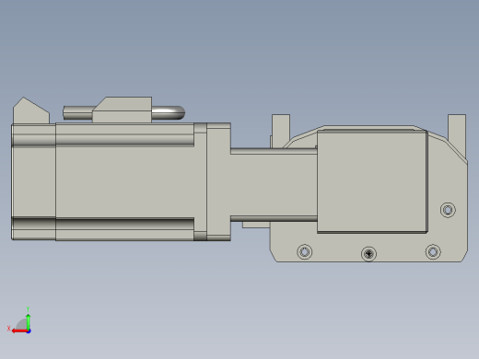Select the bottom-left screw hole on bracket plate
Screen dimensions: 479x359
[305, 252]
